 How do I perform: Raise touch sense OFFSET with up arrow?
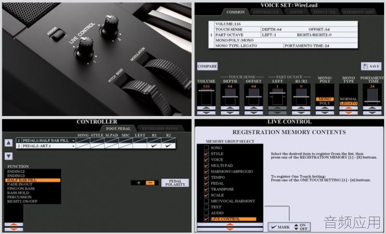[254, 108]
